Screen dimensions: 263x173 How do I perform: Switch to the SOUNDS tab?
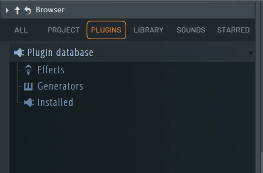coord(191,30)
